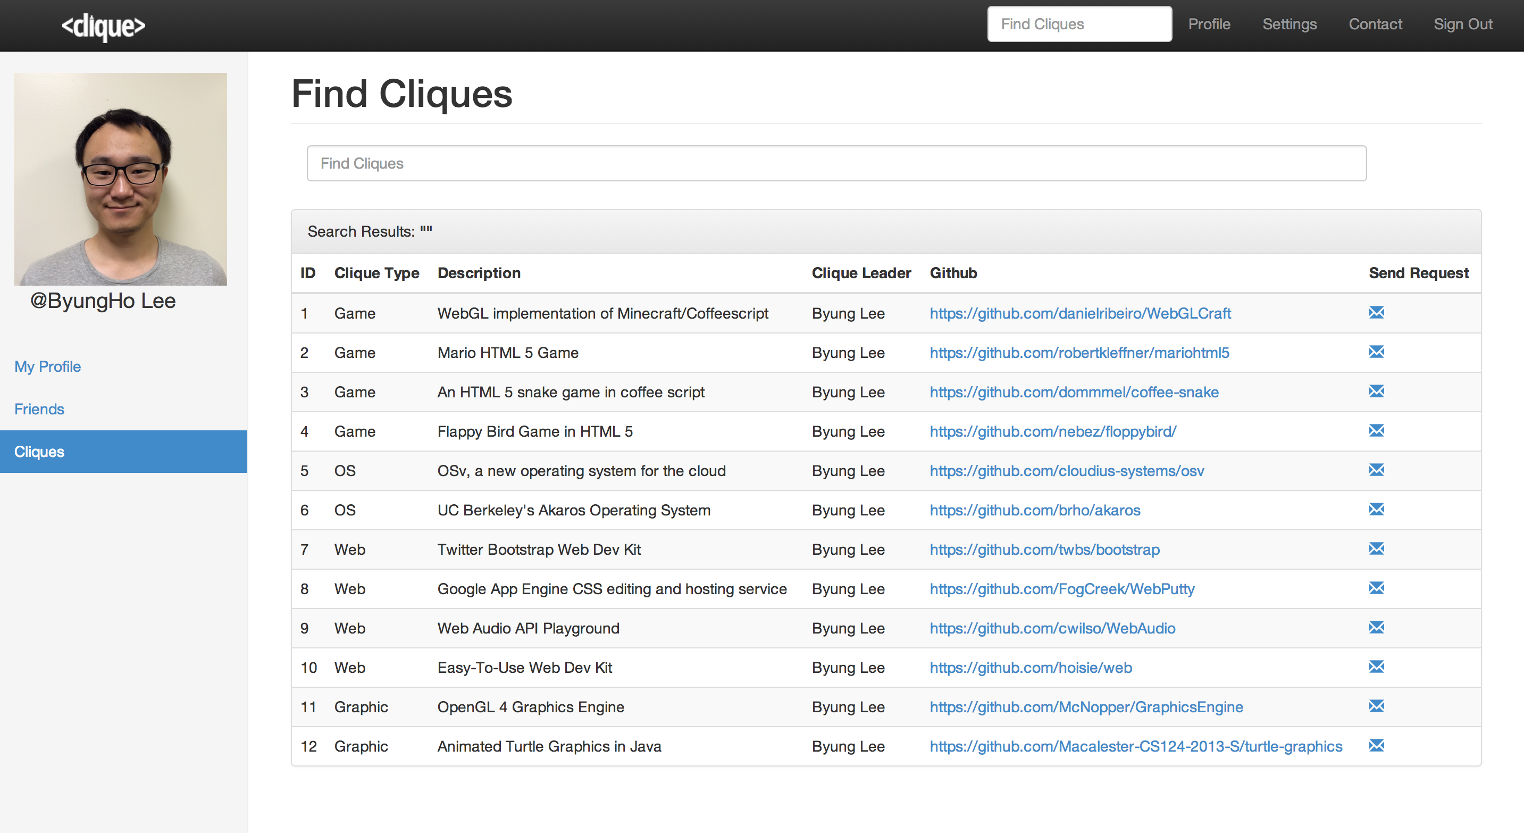Send request for OpenGL 4 Graphics Engine
Viewport: 1524px width, 833px height.
click(x=1376, y=706)
